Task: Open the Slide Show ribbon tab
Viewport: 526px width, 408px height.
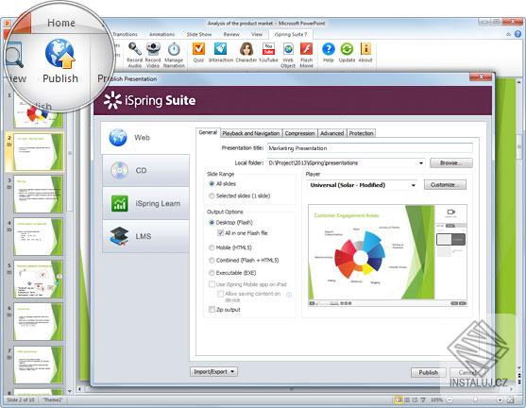Action: [x=199, y=34]
